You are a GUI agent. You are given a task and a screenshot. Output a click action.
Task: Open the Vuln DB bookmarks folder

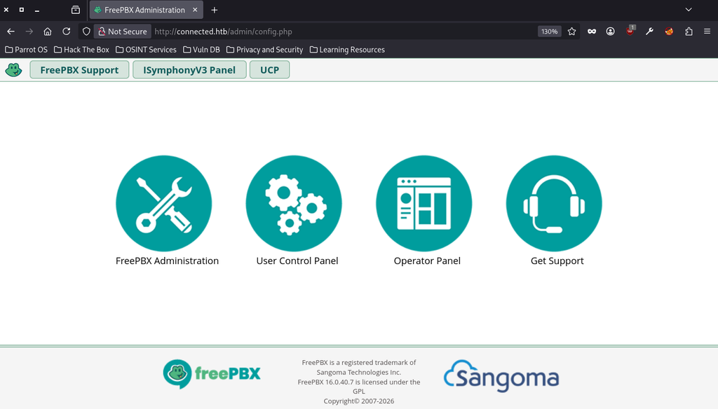click(x=201, y=50)
